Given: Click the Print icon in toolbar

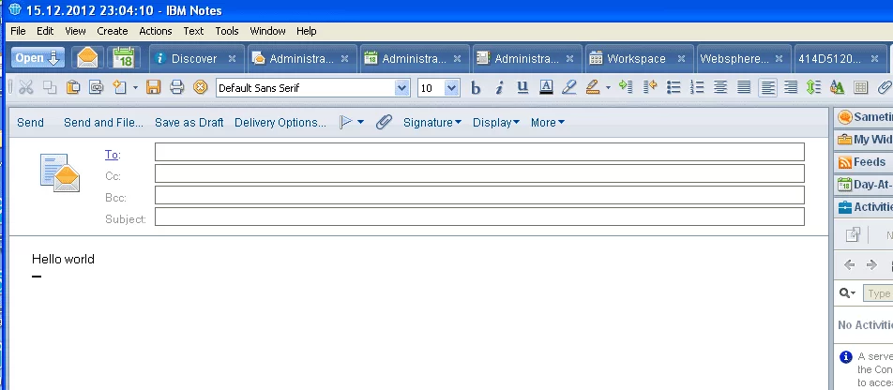Looking at the screenshot, I should click(x=176, y=87).
